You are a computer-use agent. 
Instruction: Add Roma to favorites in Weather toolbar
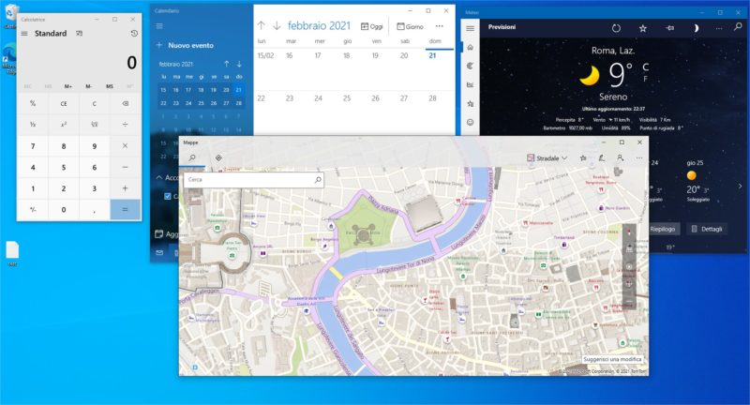643,28
